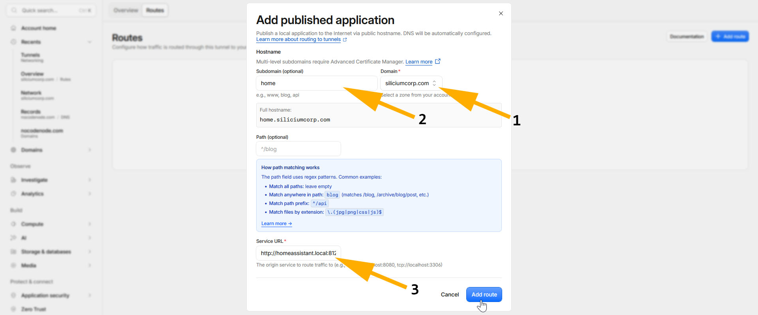Click the Cancel button
The image size is (758, 315).
coord(450,294)
